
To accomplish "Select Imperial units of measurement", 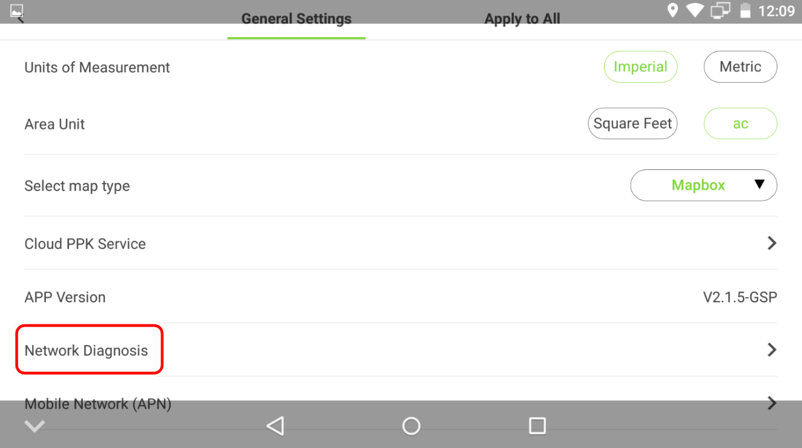I will point(640,67).
